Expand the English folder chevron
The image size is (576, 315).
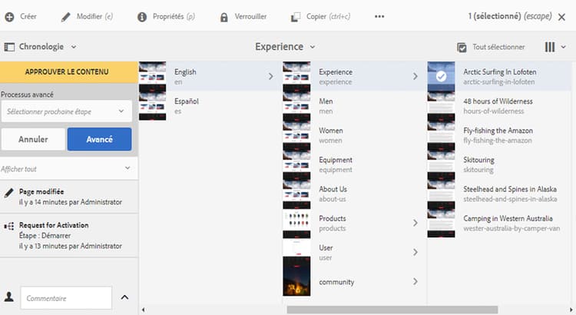tap(271, 76)
